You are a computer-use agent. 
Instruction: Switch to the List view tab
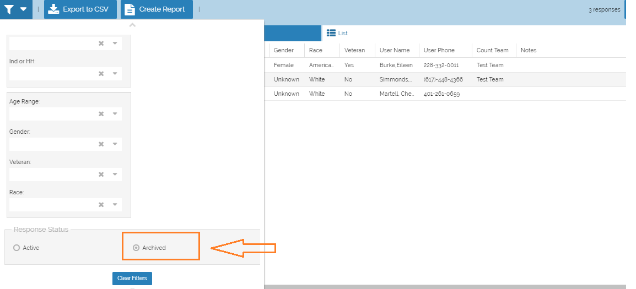click(337, 33)
